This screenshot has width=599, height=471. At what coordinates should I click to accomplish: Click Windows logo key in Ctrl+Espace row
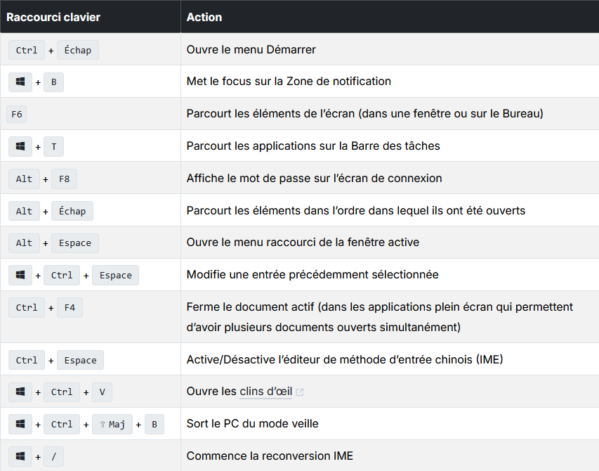tap(20, 276)
